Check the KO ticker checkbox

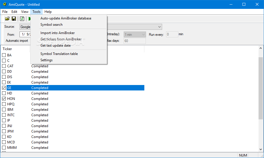coord(4,137)
